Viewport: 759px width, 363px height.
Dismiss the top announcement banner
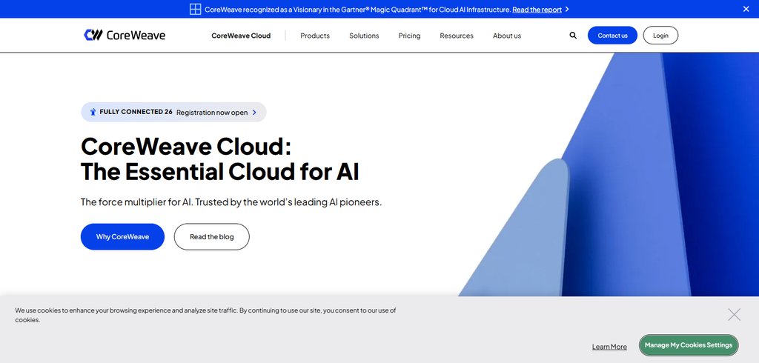(746, 9)
